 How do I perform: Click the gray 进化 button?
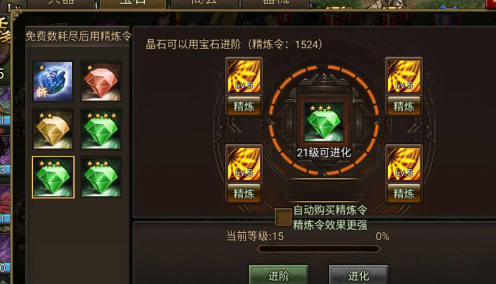click(358, 275)
